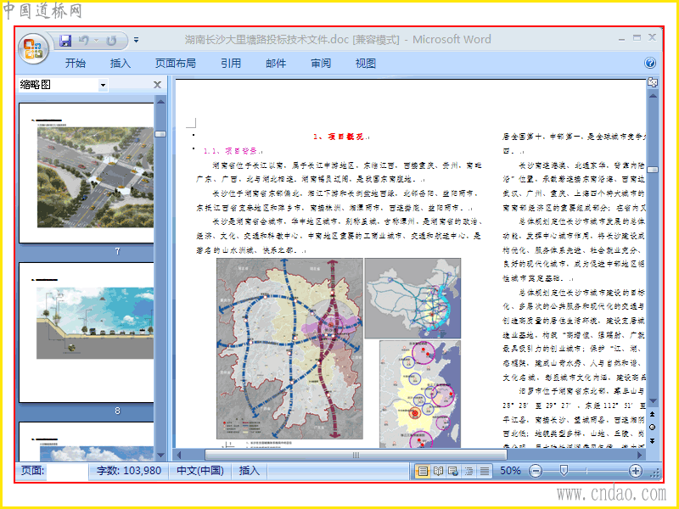Zoom out with the minus icon
The width and height of the screenshot is (679, 509).
click(536, 471)
